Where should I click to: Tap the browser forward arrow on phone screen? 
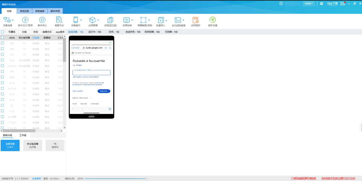point(83,109)
